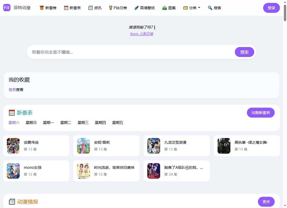Select the 星期日 tab
Screen dimensions: 287x208
31,123
